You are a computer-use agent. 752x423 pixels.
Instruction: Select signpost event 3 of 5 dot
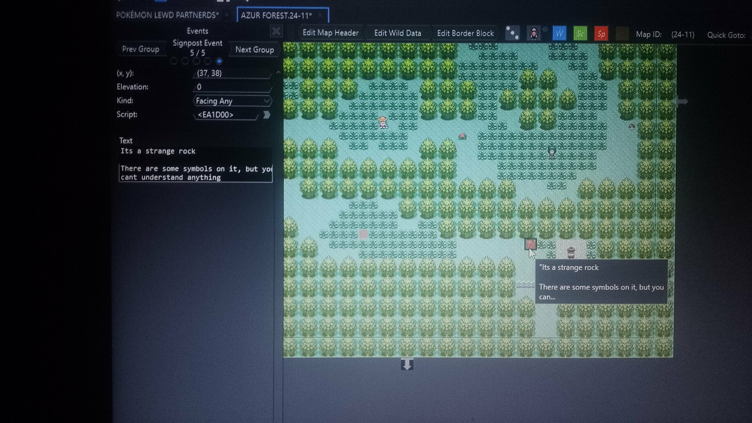coord(197,61)
